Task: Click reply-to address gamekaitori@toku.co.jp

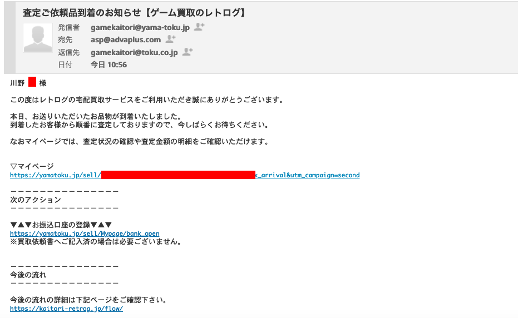Action: pyautogui.click(x=134, y=52)
